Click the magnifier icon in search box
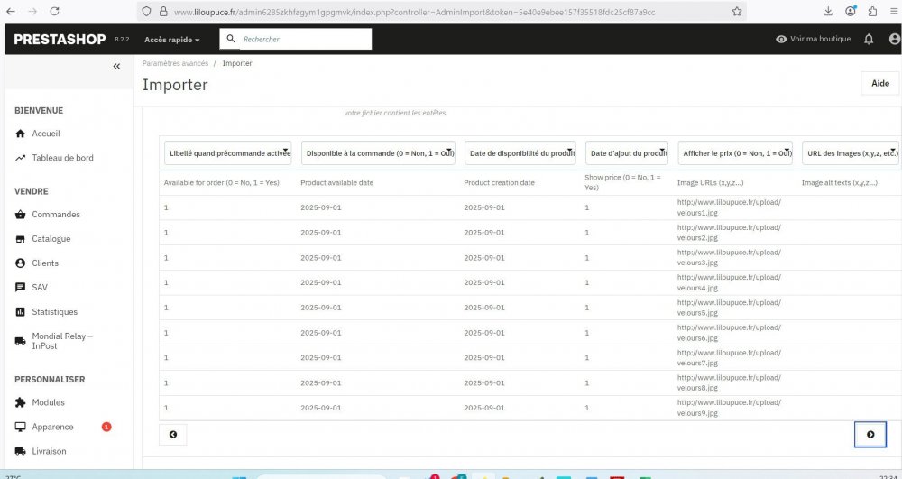Screen dimensions: 902x479 click(x=231, y=39)
